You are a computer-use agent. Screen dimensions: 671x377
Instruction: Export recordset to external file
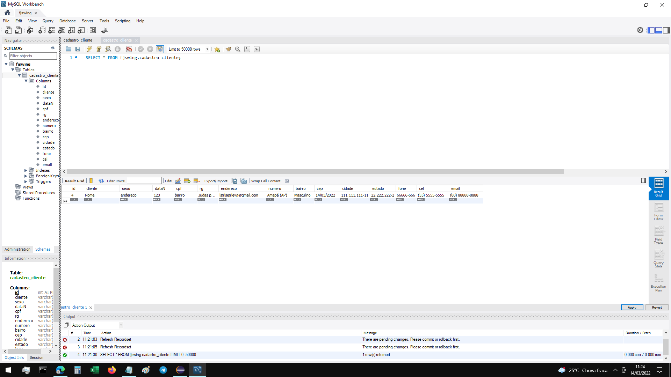[235, 181]
